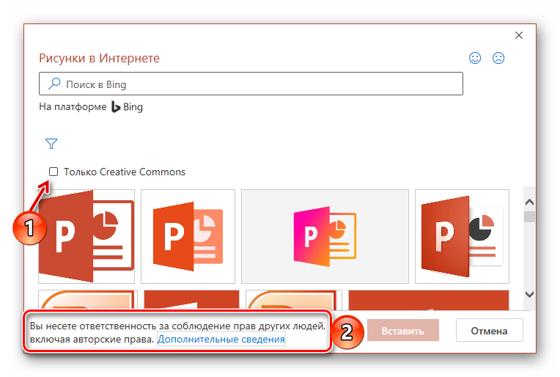The image size is (560, 377).
Task: Click the magnifier search icon
Action: [54, 84]
